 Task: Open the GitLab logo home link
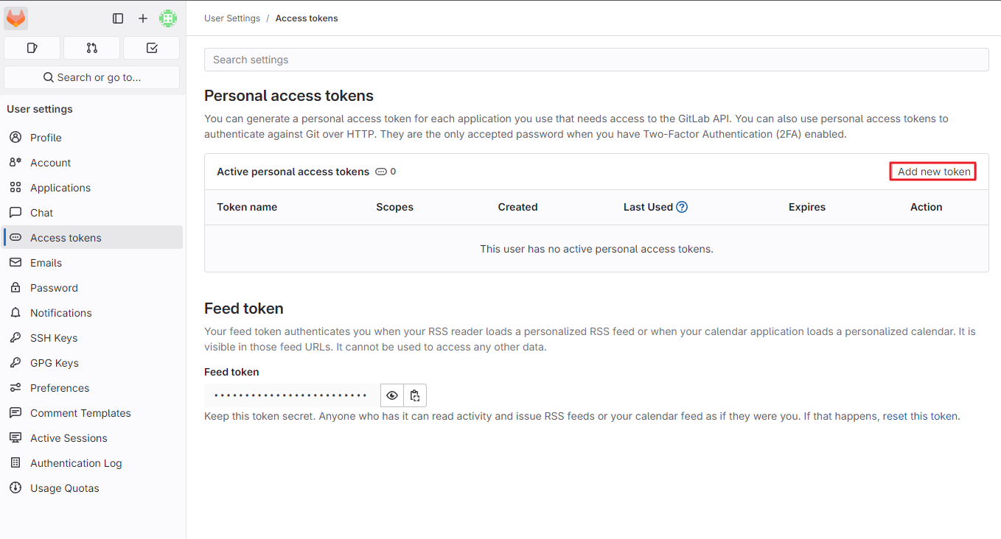(x=16, y=18)
